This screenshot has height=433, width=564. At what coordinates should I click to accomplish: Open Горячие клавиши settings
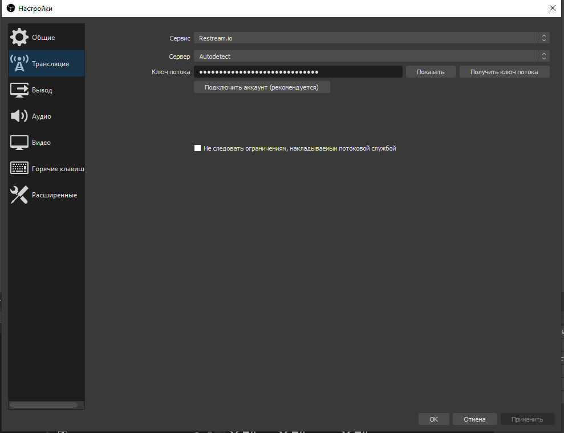tap(46, 168)
